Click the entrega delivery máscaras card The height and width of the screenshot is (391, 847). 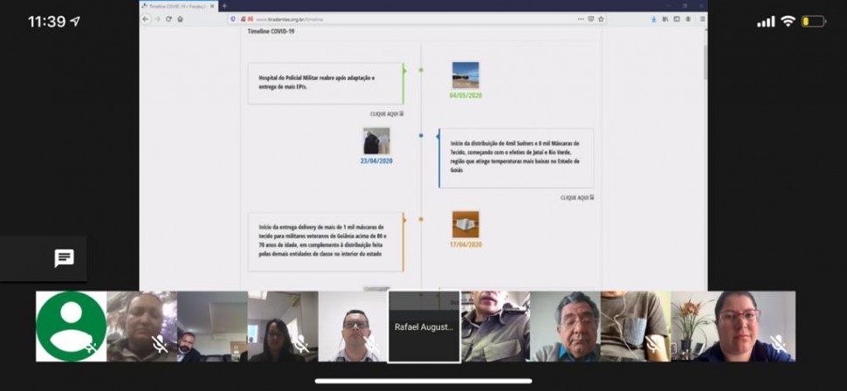point(326,242)
